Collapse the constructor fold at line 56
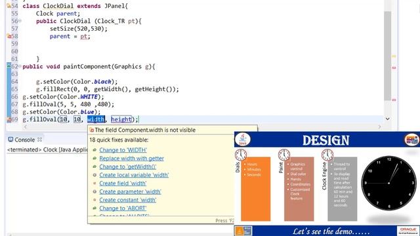Image resolution: width=420 pixels, height=236 pixels. pyautogui.click(x=20, y=21)
